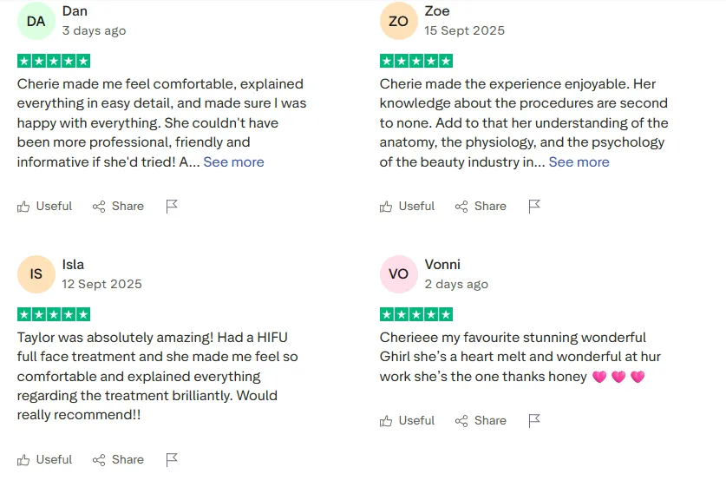
Task: Share Zoe's review
Action: tap(481, 207)
